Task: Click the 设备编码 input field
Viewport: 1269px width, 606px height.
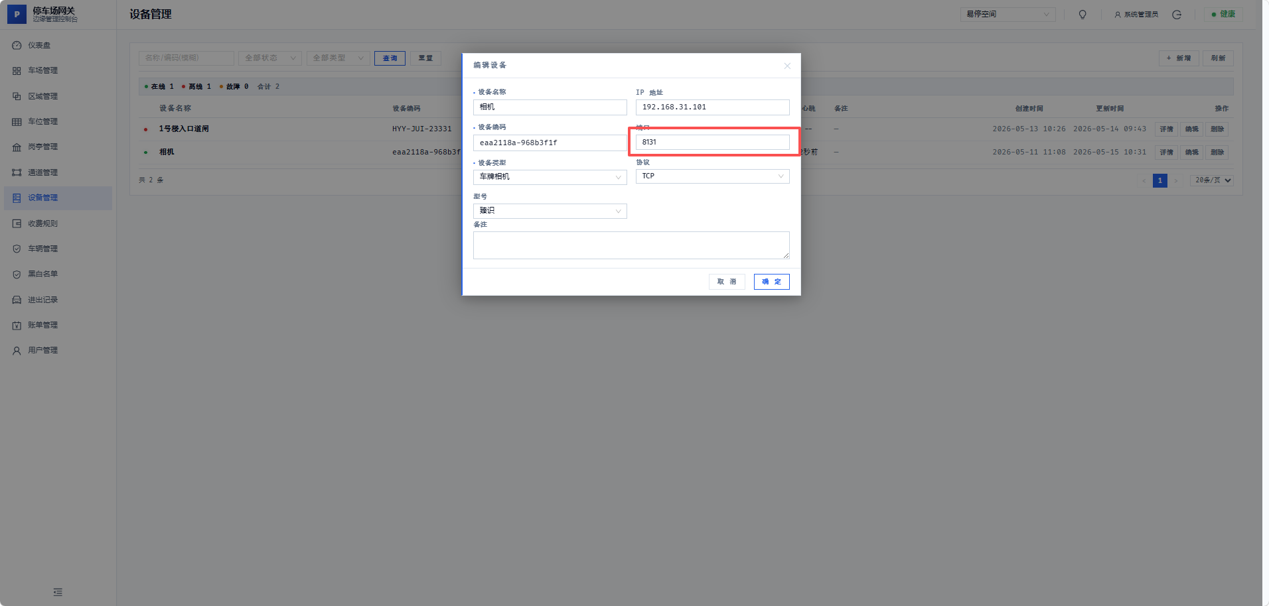Action: [550, 143]
